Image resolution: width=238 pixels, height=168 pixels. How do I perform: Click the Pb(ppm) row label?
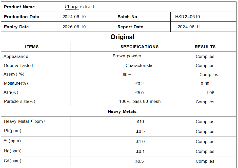(13, 131)
